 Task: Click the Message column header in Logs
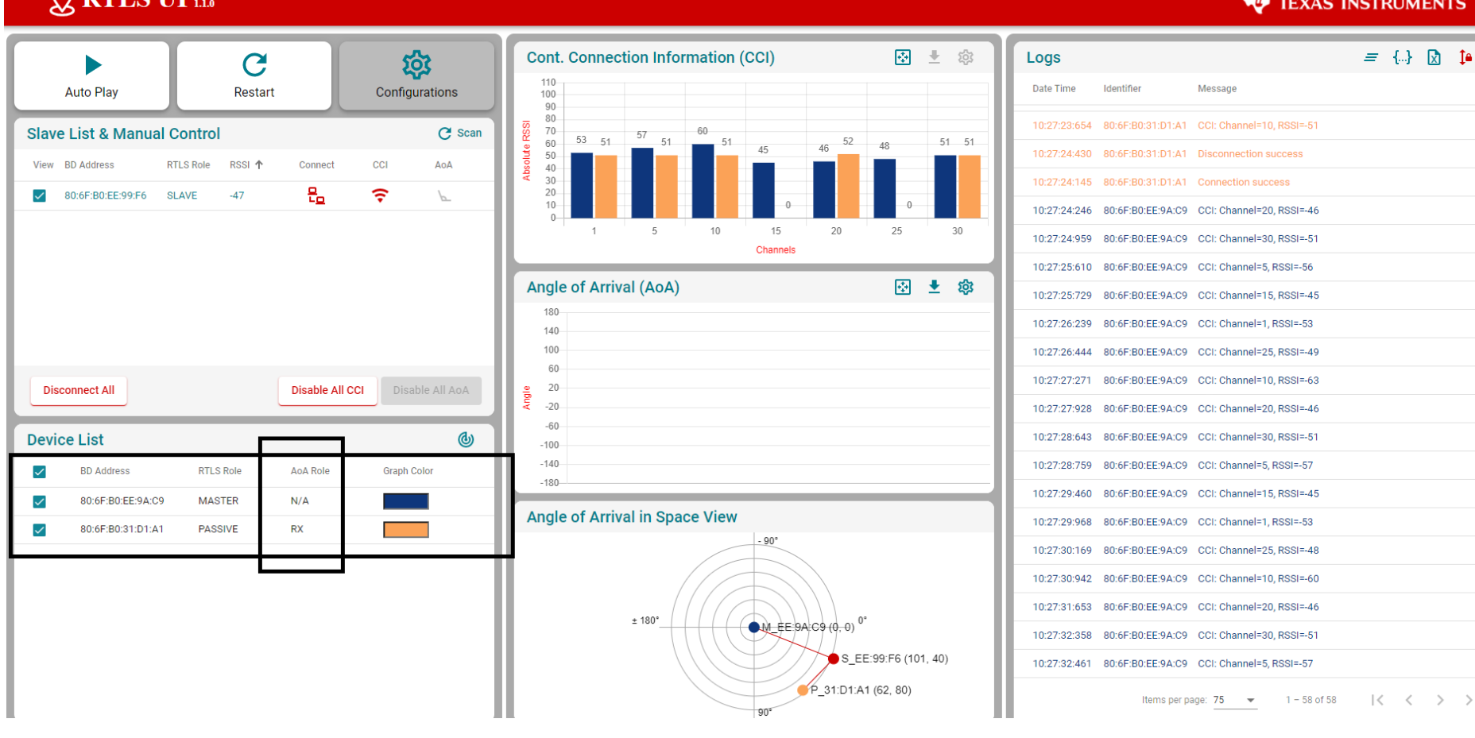pyautogui.click(x=1217, y=89)
